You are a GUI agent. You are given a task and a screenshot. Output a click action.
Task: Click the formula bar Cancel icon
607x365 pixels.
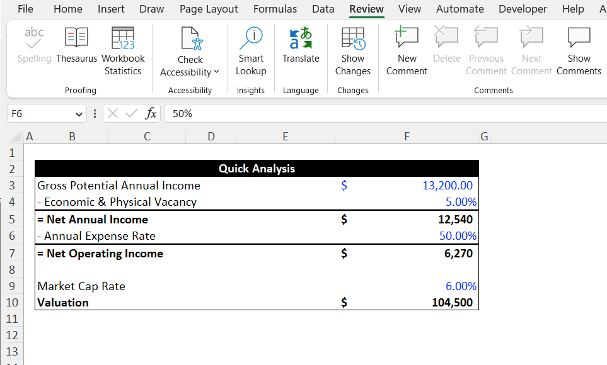tap(113, 113)
